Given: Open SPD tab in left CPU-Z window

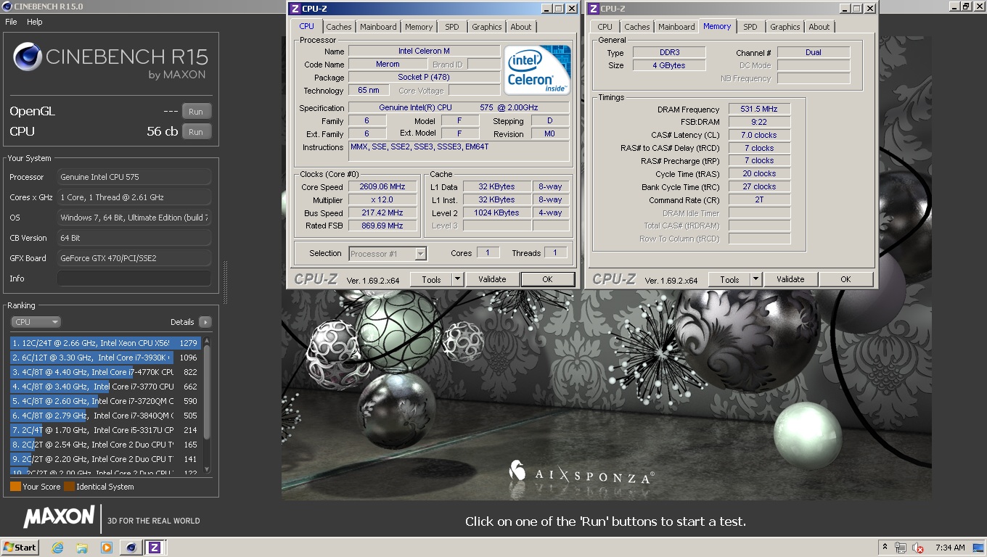Looking at the screenshot, I should coord(452,27).
